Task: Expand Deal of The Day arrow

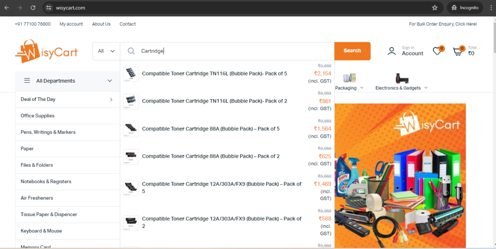Action: coord(111,100)
